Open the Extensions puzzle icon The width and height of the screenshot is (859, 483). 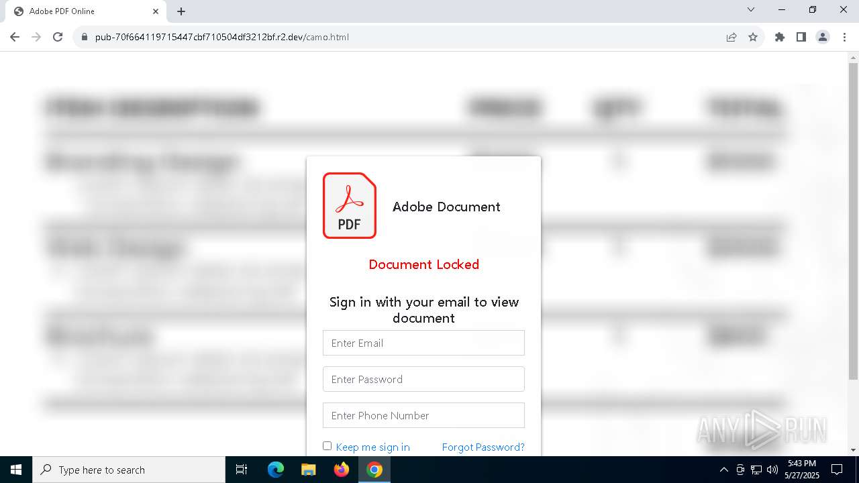pyautogui.click(x=780, y=37)
